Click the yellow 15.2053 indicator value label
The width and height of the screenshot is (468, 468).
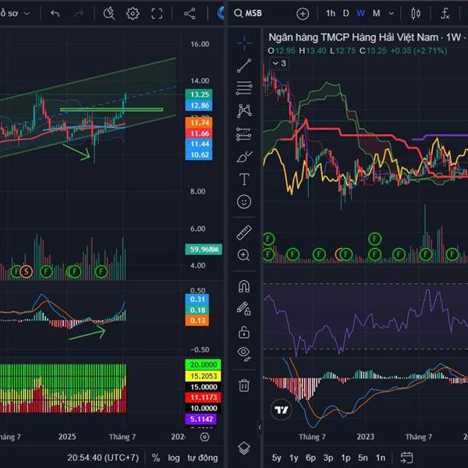(x=204, y=376)
